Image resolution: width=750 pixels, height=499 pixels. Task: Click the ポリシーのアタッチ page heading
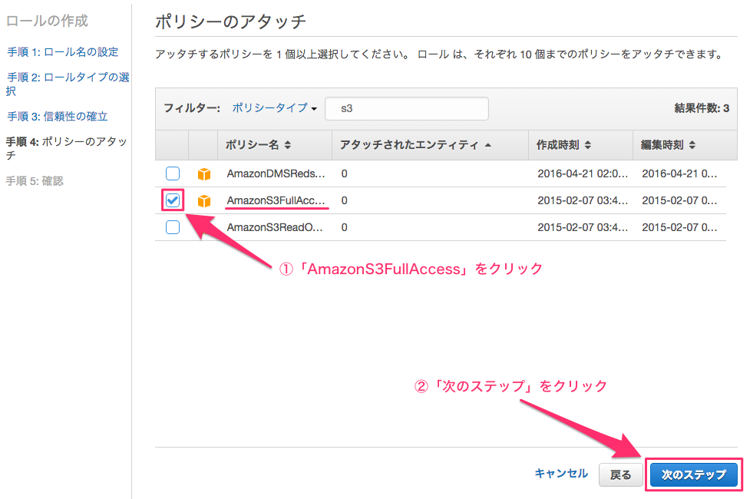pos(230,21)
